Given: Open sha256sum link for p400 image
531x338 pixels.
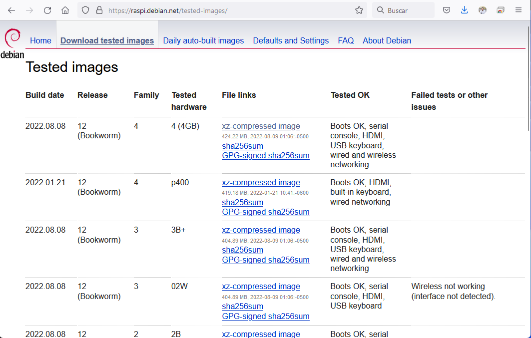Looking at the screenshot, I should click(242, 202).
